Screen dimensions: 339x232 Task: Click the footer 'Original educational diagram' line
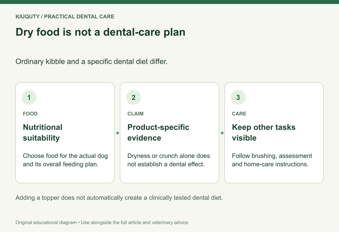click(x=102, y=222)
